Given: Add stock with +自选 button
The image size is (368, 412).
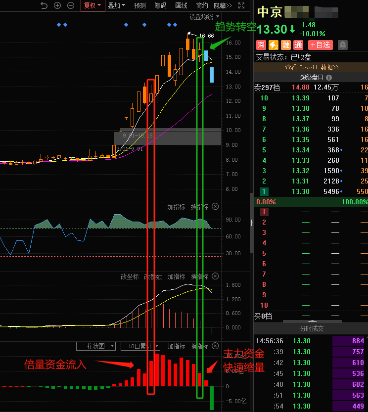Looking at the screenshot, I should tap(320, 45).
